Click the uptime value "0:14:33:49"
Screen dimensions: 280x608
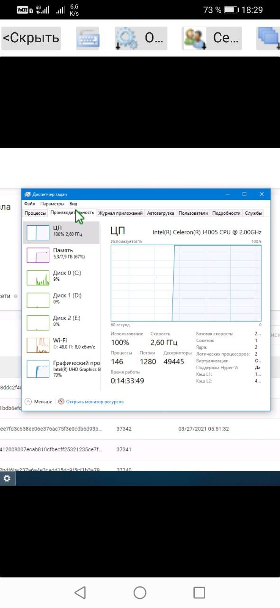click(127, 381)
